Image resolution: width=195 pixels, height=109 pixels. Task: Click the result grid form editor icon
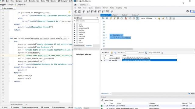(112, 53)
